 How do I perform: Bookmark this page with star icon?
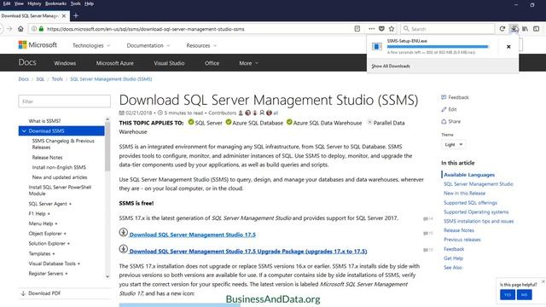(392, 29)
